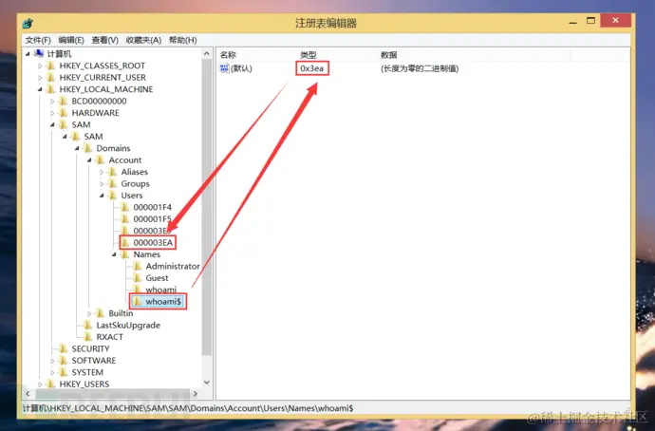Expand the SYSTEM key arrow
The height and width of the screenshot is (431, 655).
point(52,372)
